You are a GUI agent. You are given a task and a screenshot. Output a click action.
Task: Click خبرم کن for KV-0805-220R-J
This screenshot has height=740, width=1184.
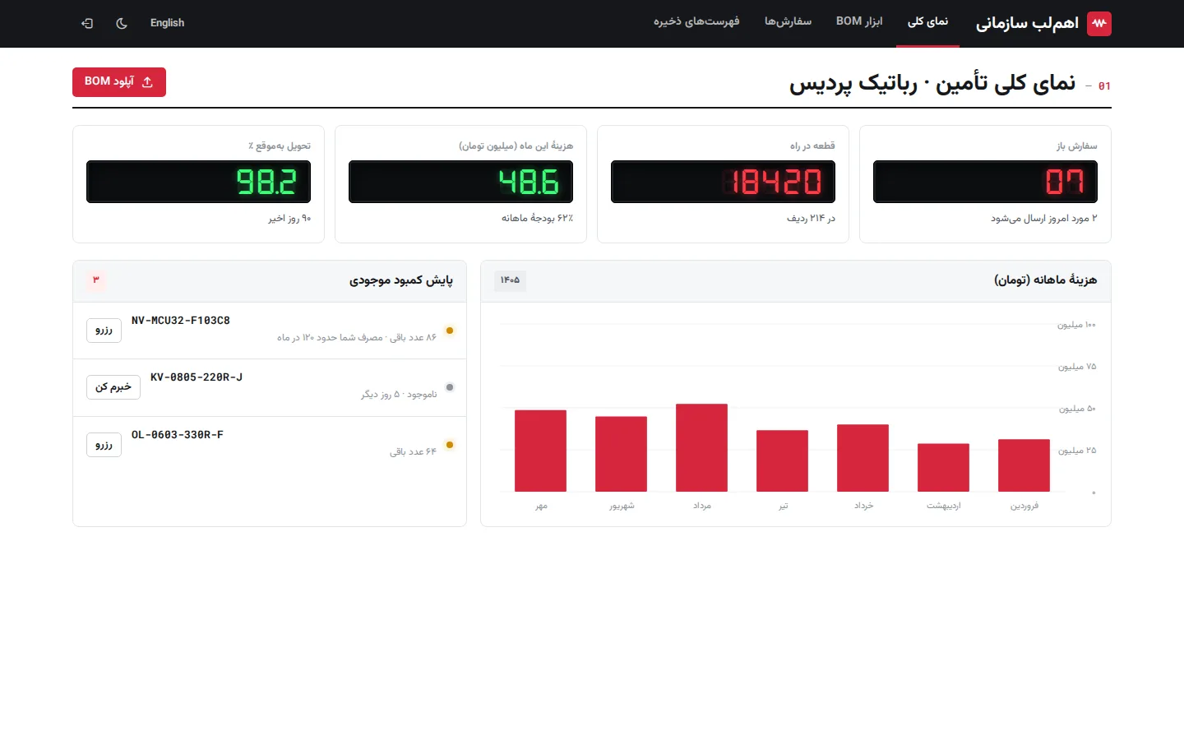pyautogui.click(x=113, y=387)
